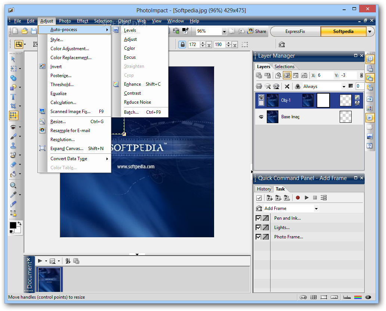Click the Open folder icon

(24, 31)
